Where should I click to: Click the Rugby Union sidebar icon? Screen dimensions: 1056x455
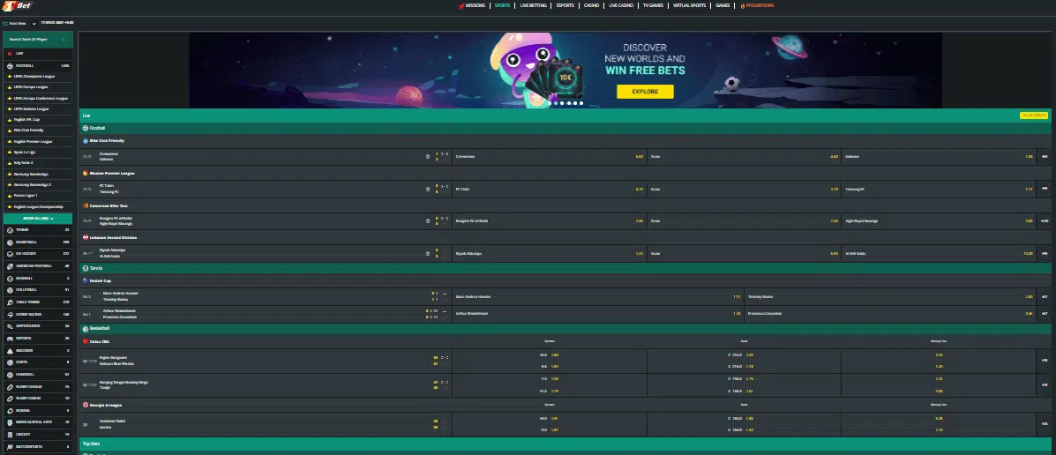[10, 399]
